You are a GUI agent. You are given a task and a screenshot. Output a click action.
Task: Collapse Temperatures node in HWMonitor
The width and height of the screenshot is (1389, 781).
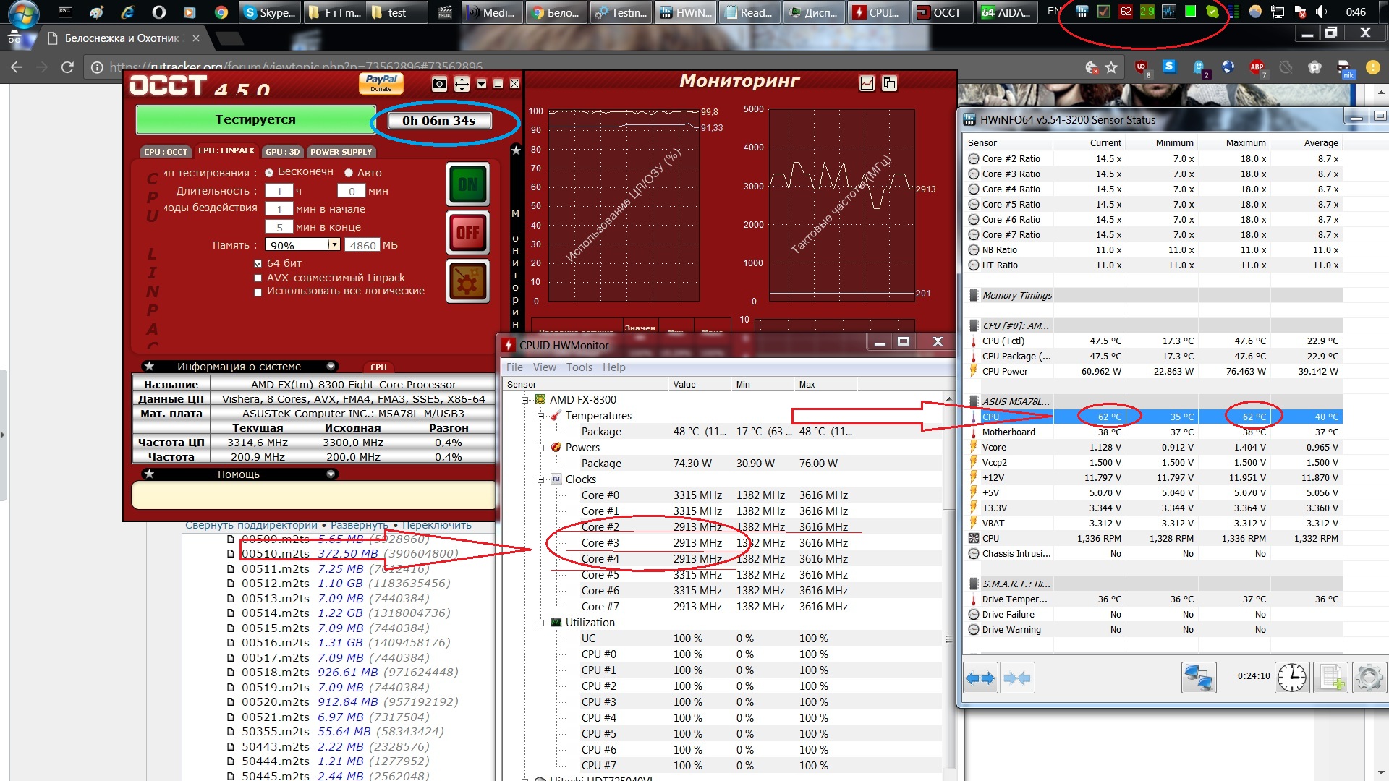pos(540,416)
